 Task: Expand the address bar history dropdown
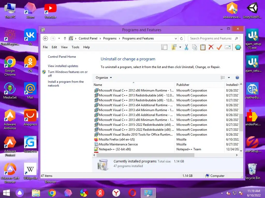(x=176, y=39)
